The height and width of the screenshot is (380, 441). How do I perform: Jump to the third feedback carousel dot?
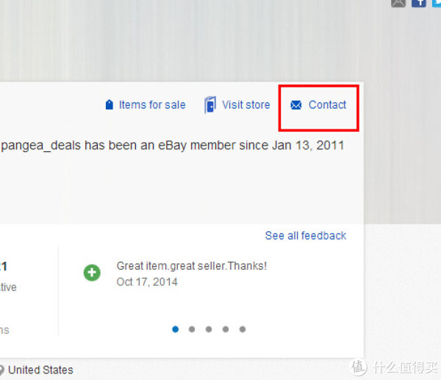pos(209,329)
